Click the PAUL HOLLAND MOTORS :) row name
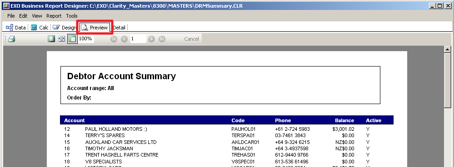Image resolution: width=454 pixels, height=167 pixels. [116, 129]
